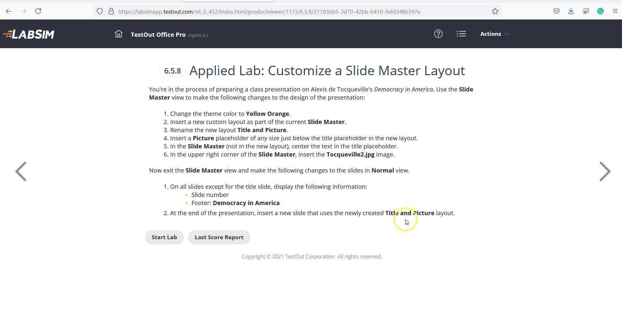The height and width of the screenshot is (317, 622).
Task: Click the 'Tocqueville2.jpg' file name
Action: 350,155
